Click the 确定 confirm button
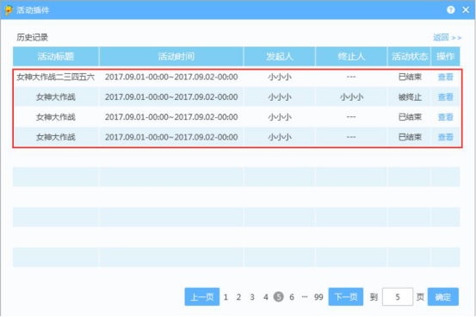Image resolution: width=476 pixels, height=317 pixels. 443,296
